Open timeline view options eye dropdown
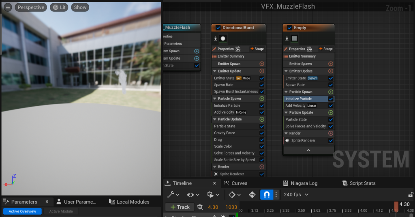Viewport: 415px width, 217px height. (193, 195)
